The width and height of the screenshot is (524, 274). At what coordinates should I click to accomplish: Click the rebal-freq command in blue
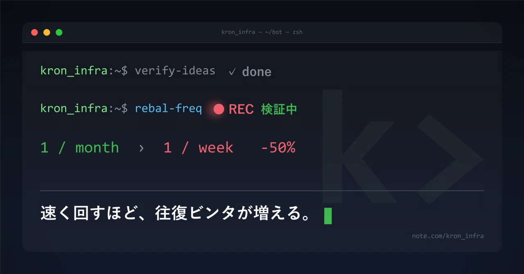click(x=169, y=109)
